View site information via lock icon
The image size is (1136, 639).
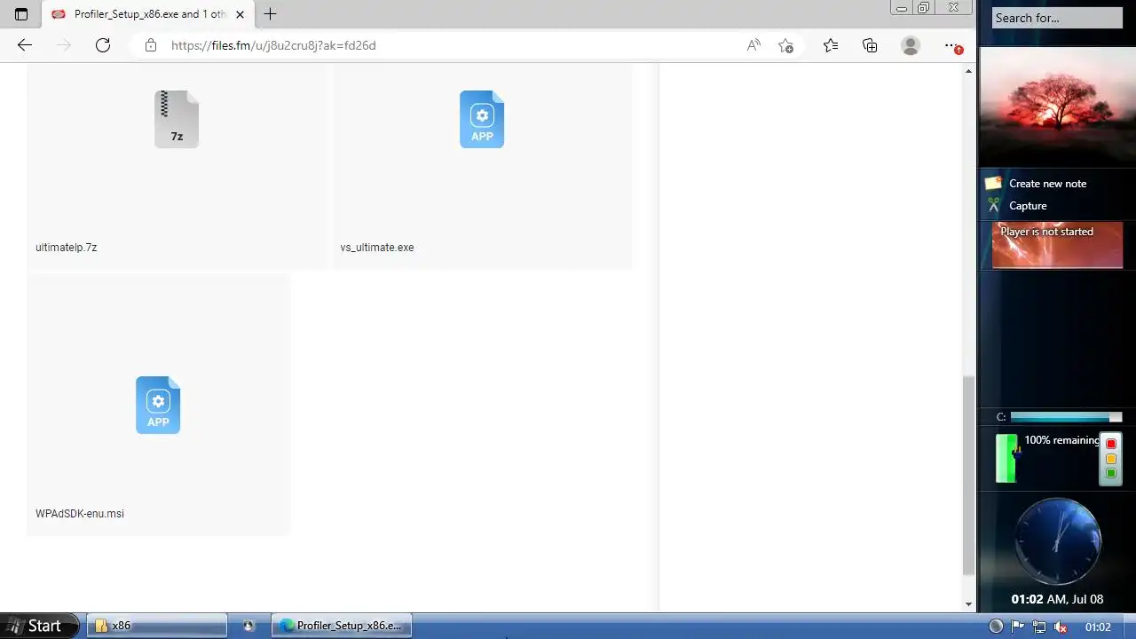[151, 45]
